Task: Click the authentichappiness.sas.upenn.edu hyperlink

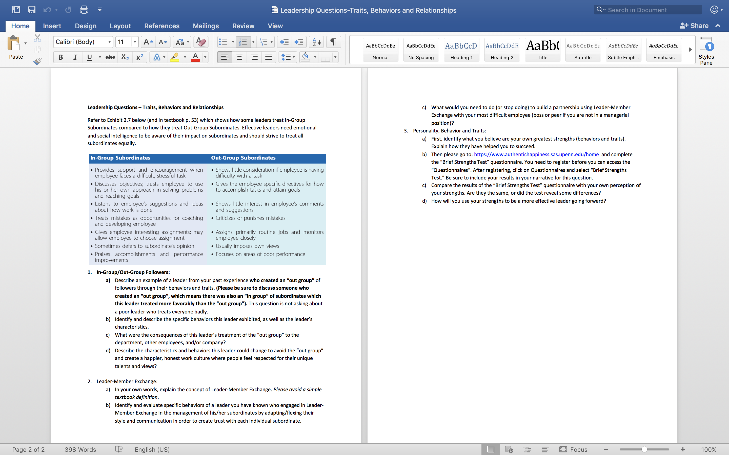Action: 536,154
